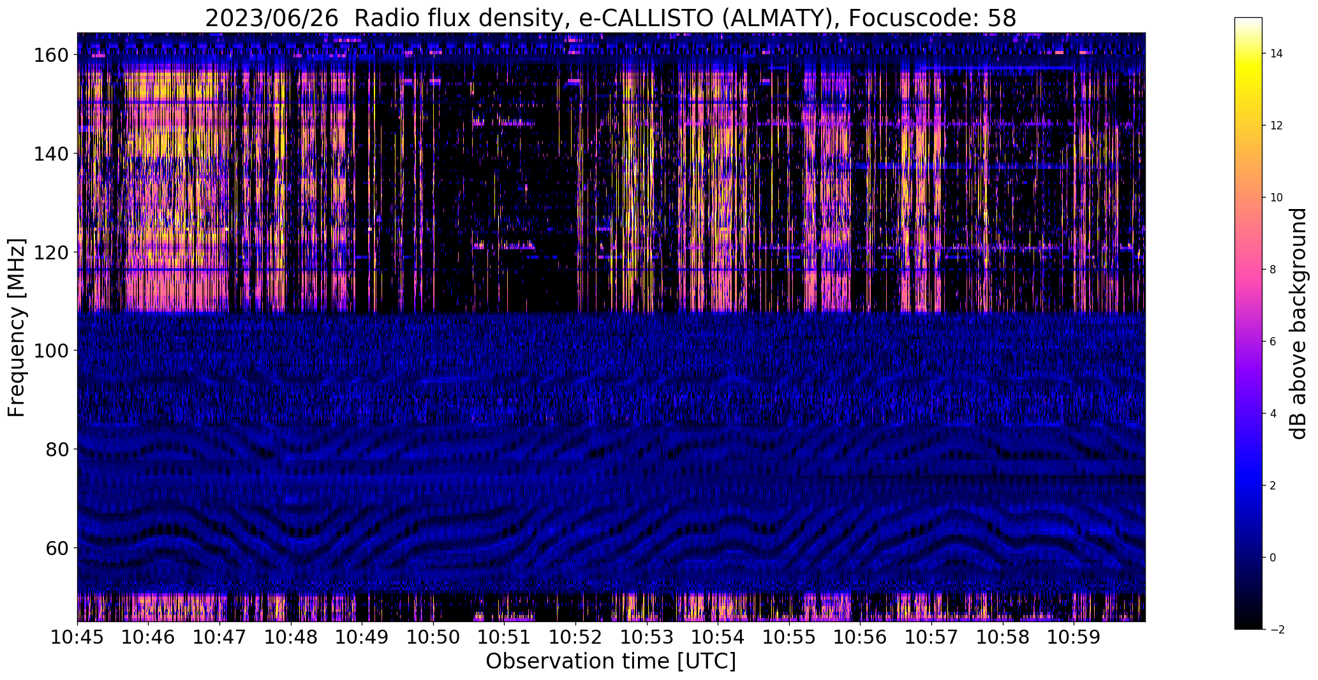Click the 160 frequency tick label
1318x680 pixels.
[x=50, y=55]
